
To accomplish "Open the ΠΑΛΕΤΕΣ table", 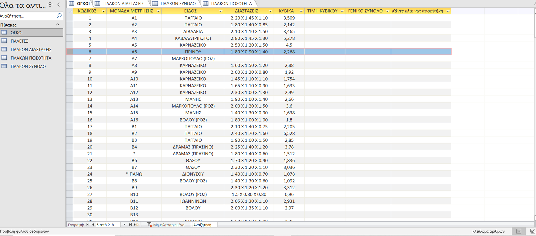I will (x=31, y=41).
